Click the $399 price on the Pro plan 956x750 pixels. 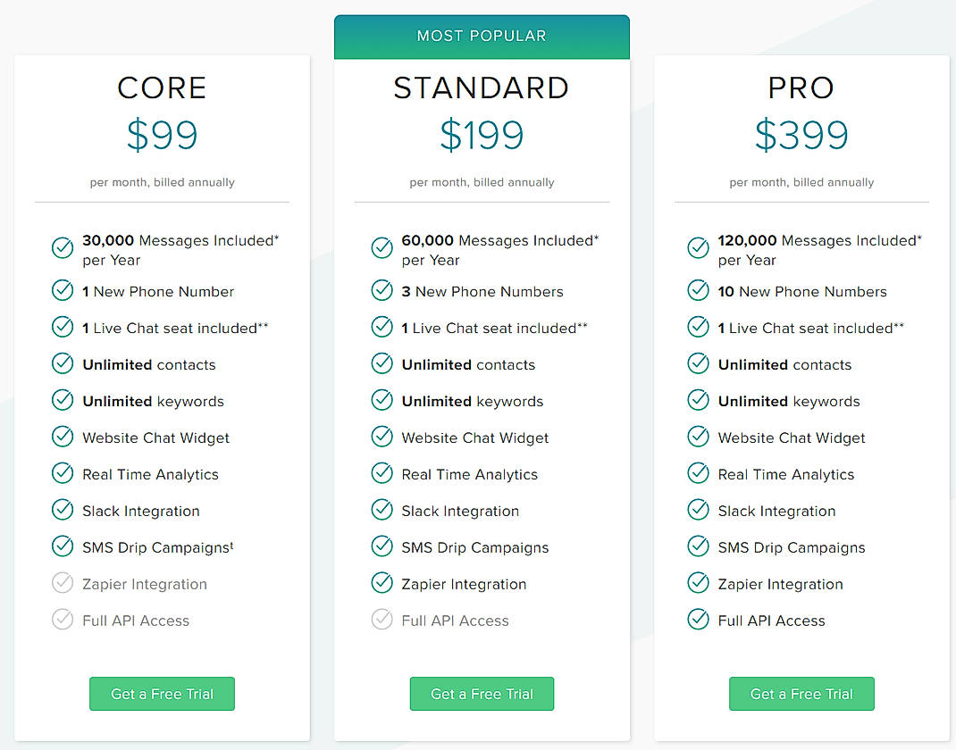coord(801,136)
